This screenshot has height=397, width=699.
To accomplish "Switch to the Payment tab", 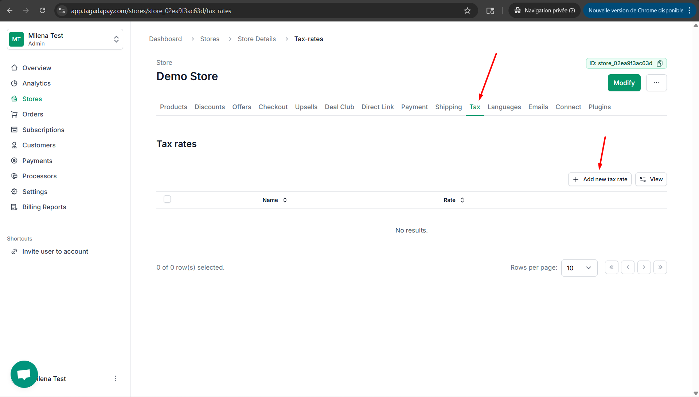I will [414, 107].
